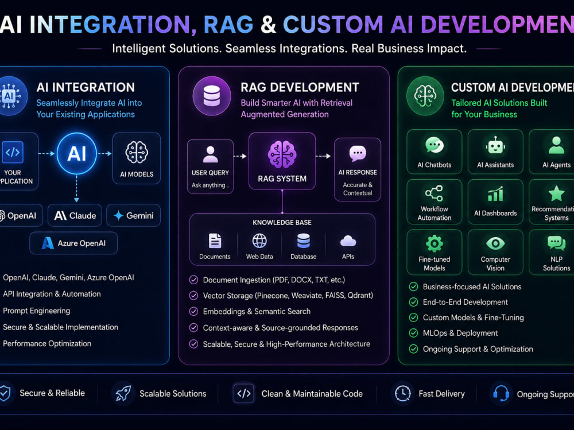Open the AI Agents tile
The width and height of the screenshot is (574, 430).
coord(552,152)
